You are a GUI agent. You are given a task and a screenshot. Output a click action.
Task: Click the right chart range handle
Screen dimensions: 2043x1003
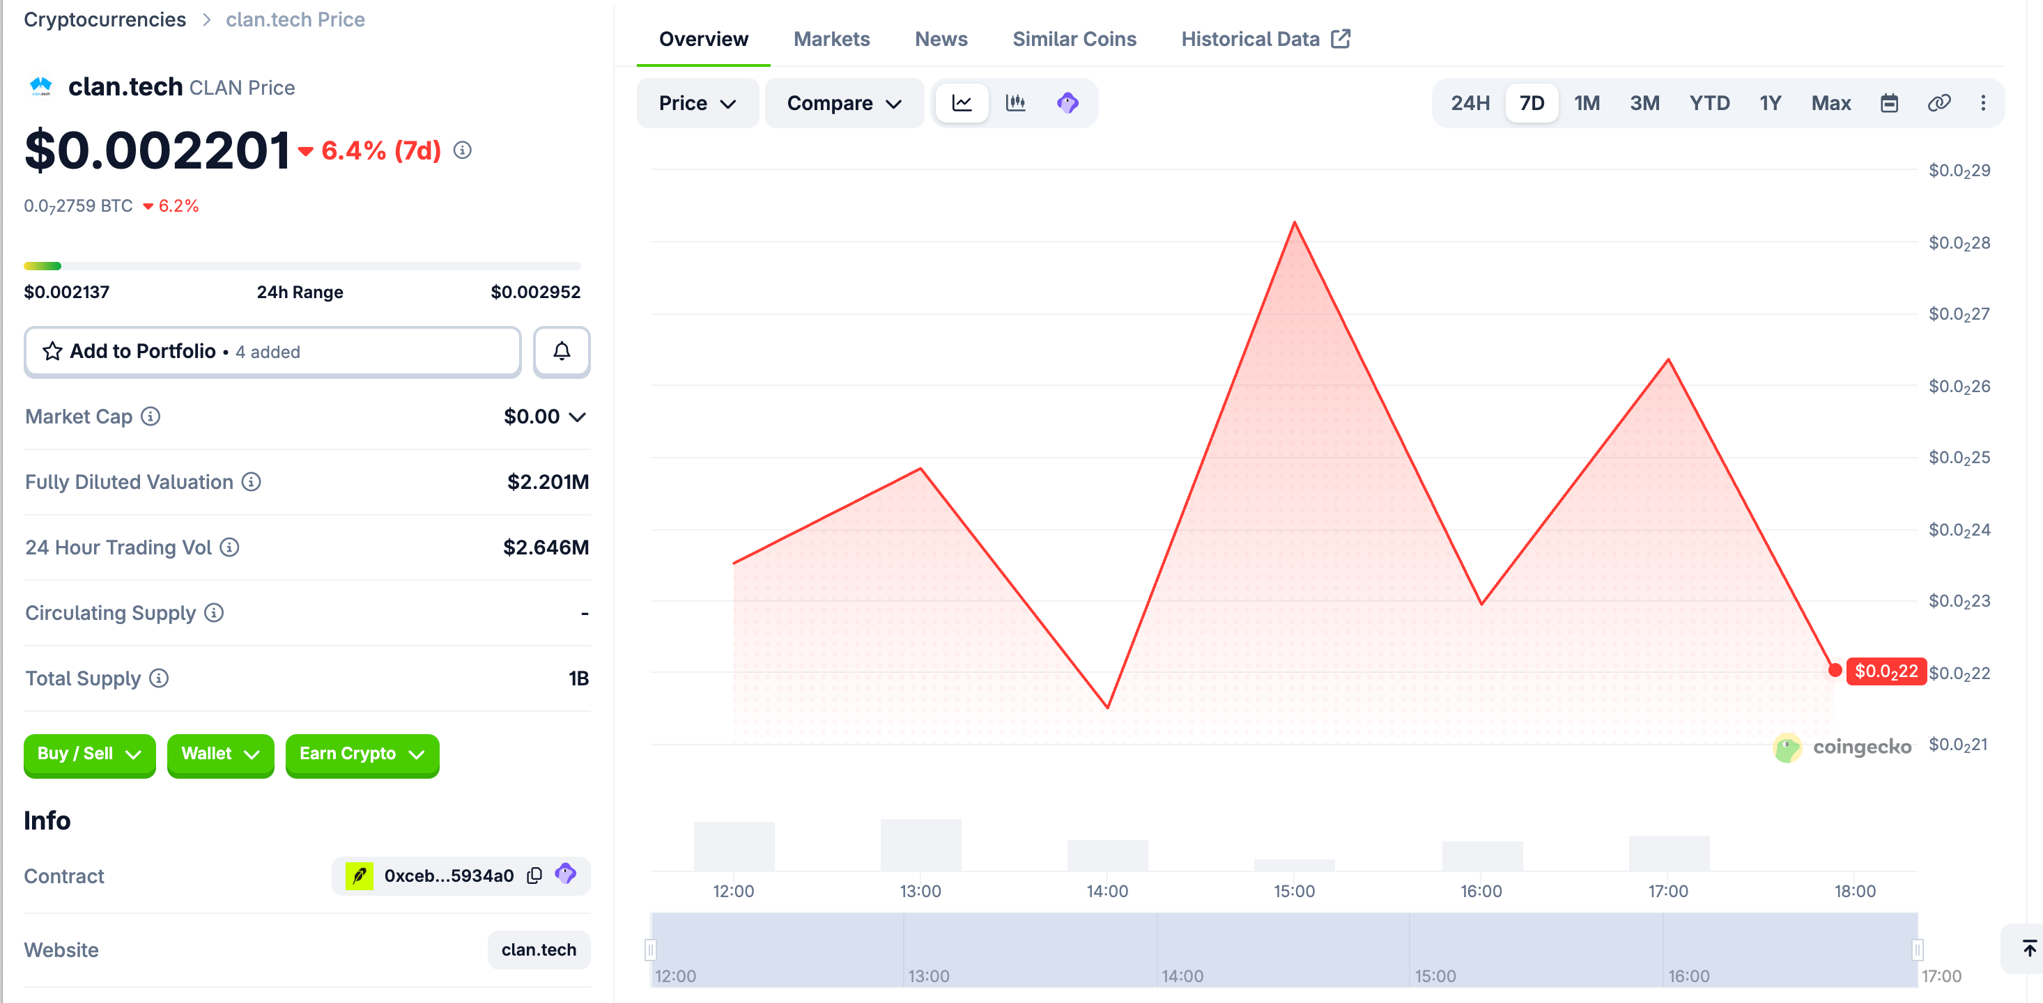tap(1917, 949)
